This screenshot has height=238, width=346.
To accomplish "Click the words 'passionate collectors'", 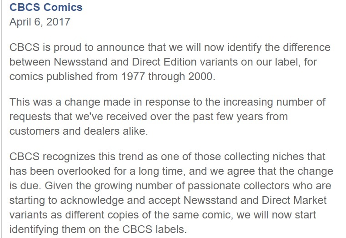I will (x=238, y=186).
